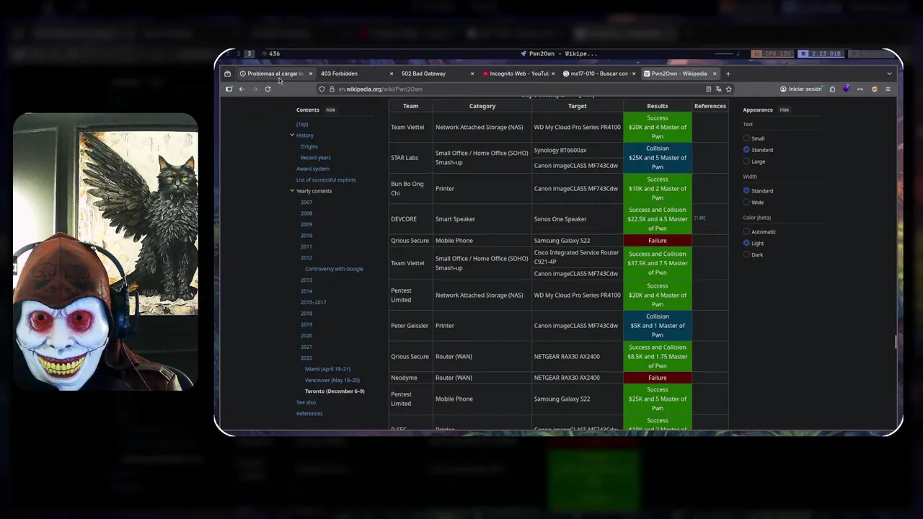Switch to workspace 3 in top bar

click(x=249, y=54)
